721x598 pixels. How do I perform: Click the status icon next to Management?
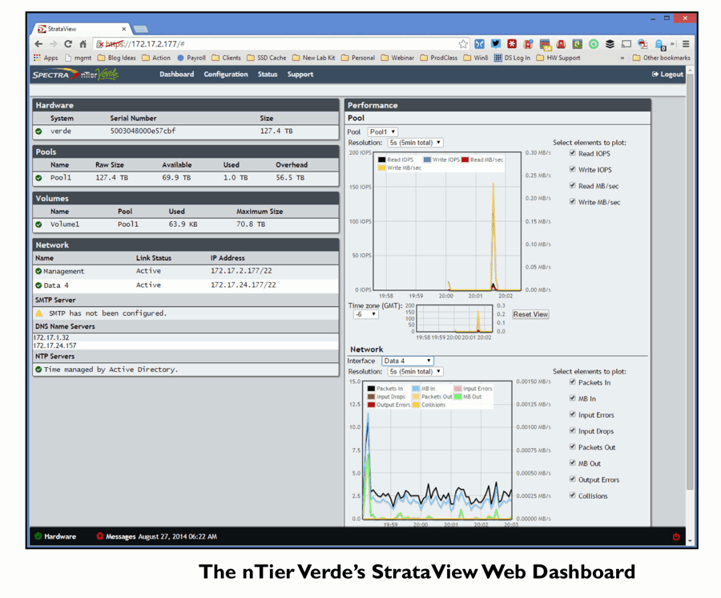coord(38,272)
